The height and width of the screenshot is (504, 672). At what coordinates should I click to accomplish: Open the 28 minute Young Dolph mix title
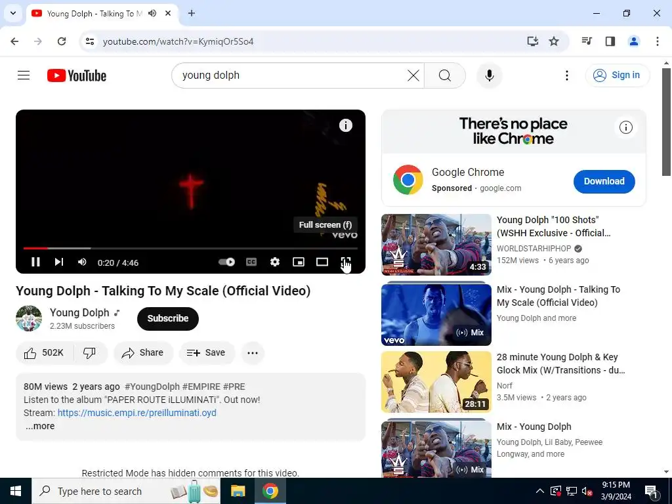point(560,364)
